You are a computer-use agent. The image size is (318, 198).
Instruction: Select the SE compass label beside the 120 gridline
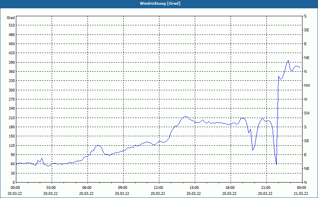pyautogui.click(x=306, y=141)
